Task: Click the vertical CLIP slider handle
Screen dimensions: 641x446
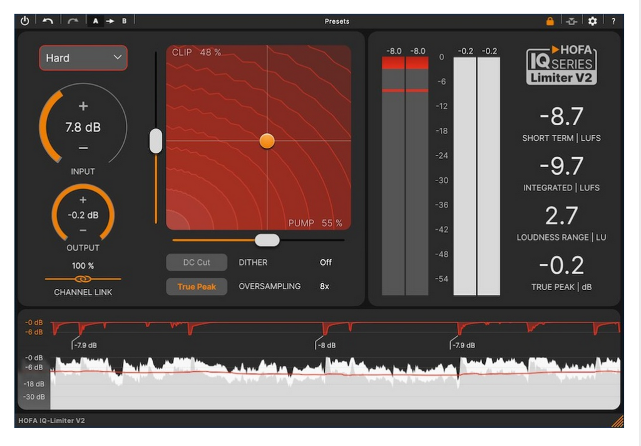Action: (156, 141)
